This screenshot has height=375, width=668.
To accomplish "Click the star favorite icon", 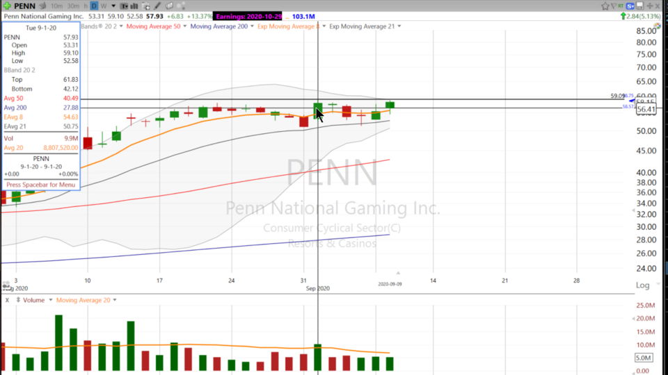I will [x=605, y=6].
